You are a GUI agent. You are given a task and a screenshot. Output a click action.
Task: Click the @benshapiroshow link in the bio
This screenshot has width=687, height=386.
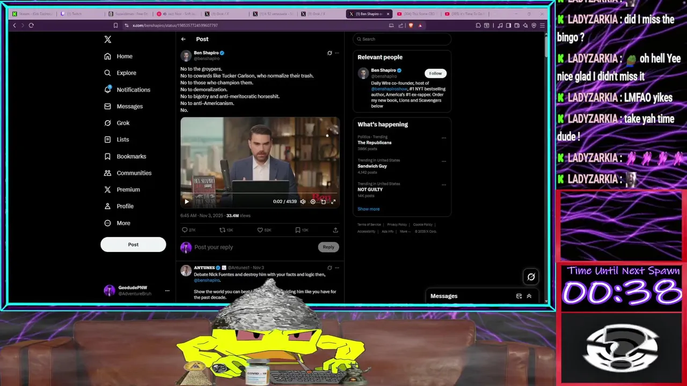pos(389,88)
